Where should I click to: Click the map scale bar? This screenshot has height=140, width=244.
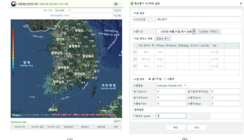point(16,111)
